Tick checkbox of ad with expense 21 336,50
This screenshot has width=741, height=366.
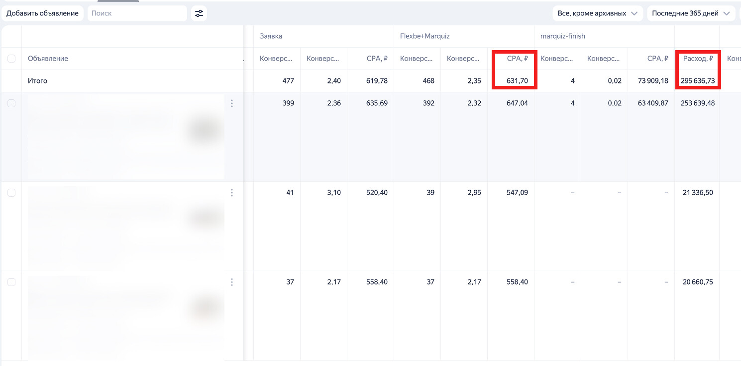click(x=11, y=193)
